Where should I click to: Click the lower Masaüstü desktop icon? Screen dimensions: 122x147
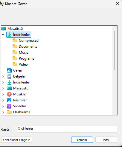(9, 88)
